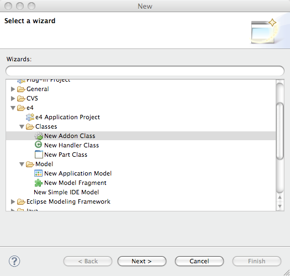Viewport: 290px width, 276px height.
Task: Click the Eclipse Modeling Framework folder icon
Action: click(x=21, y=201)
